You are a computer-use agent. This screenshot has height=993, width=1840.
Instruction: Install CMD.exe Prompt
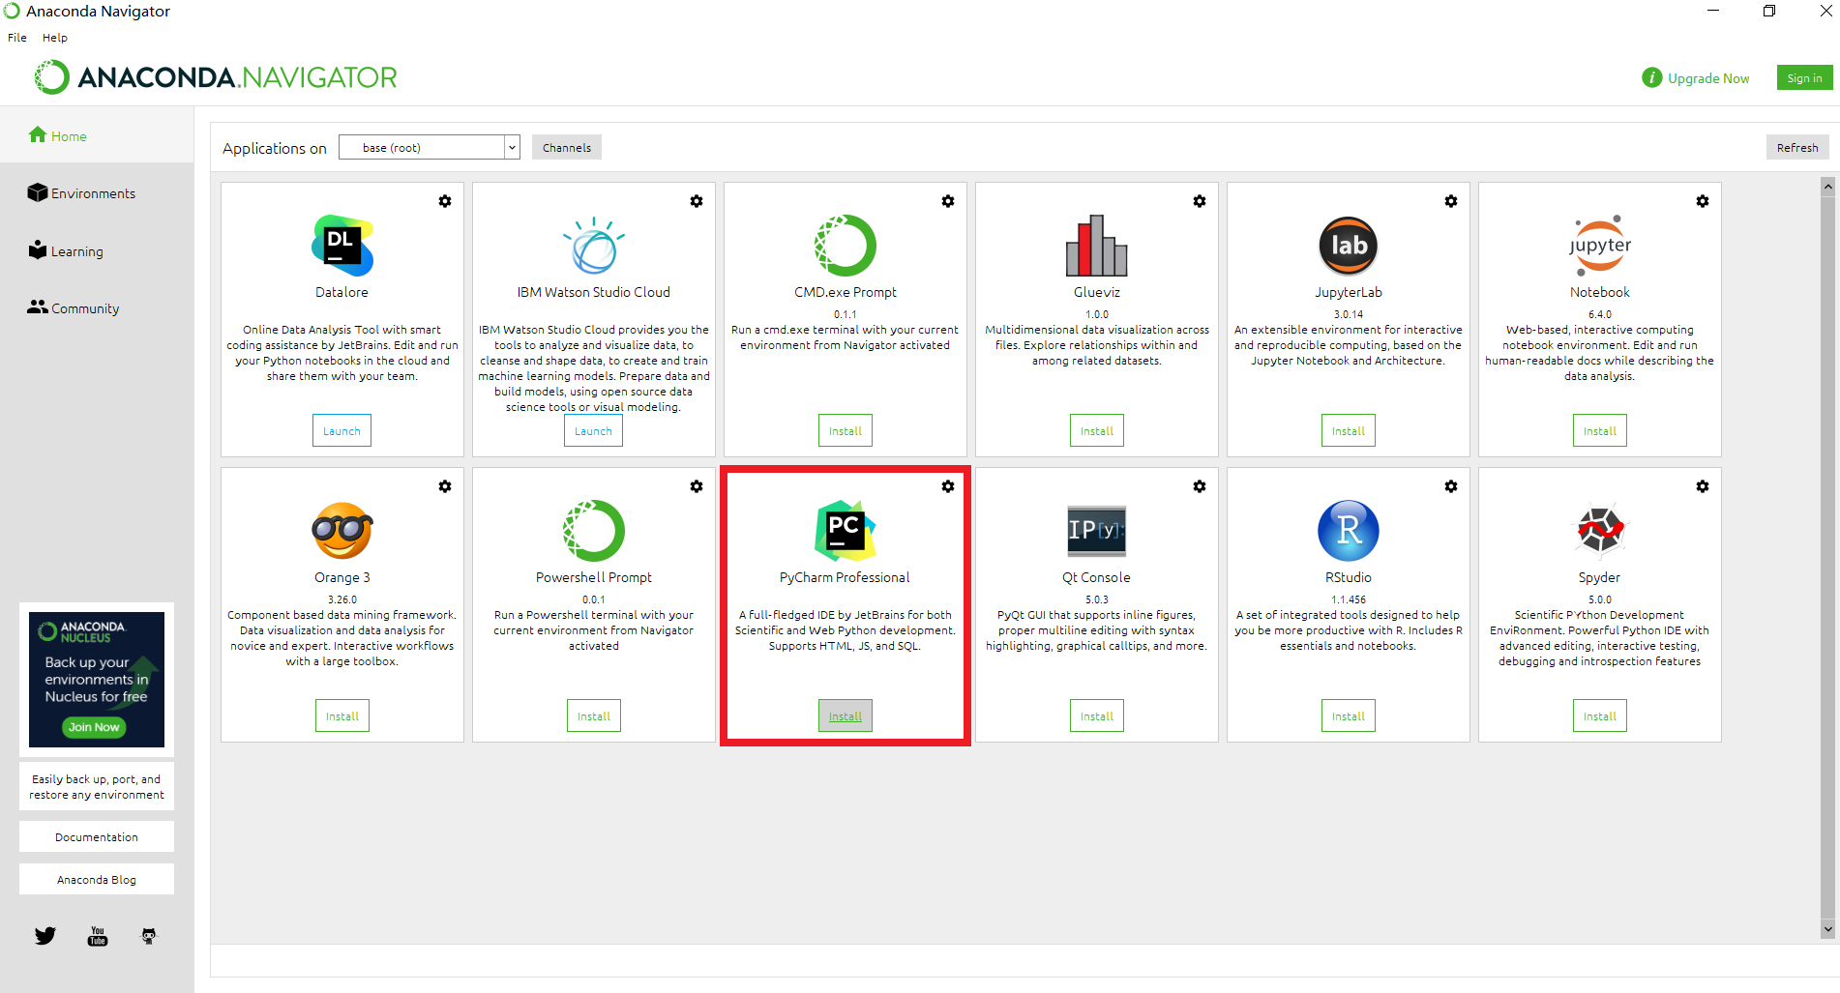(846, 431)
